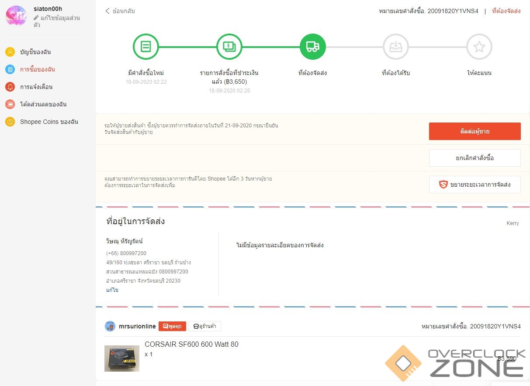
Task: Open the user profile avatar
Action: coord(16,16)
